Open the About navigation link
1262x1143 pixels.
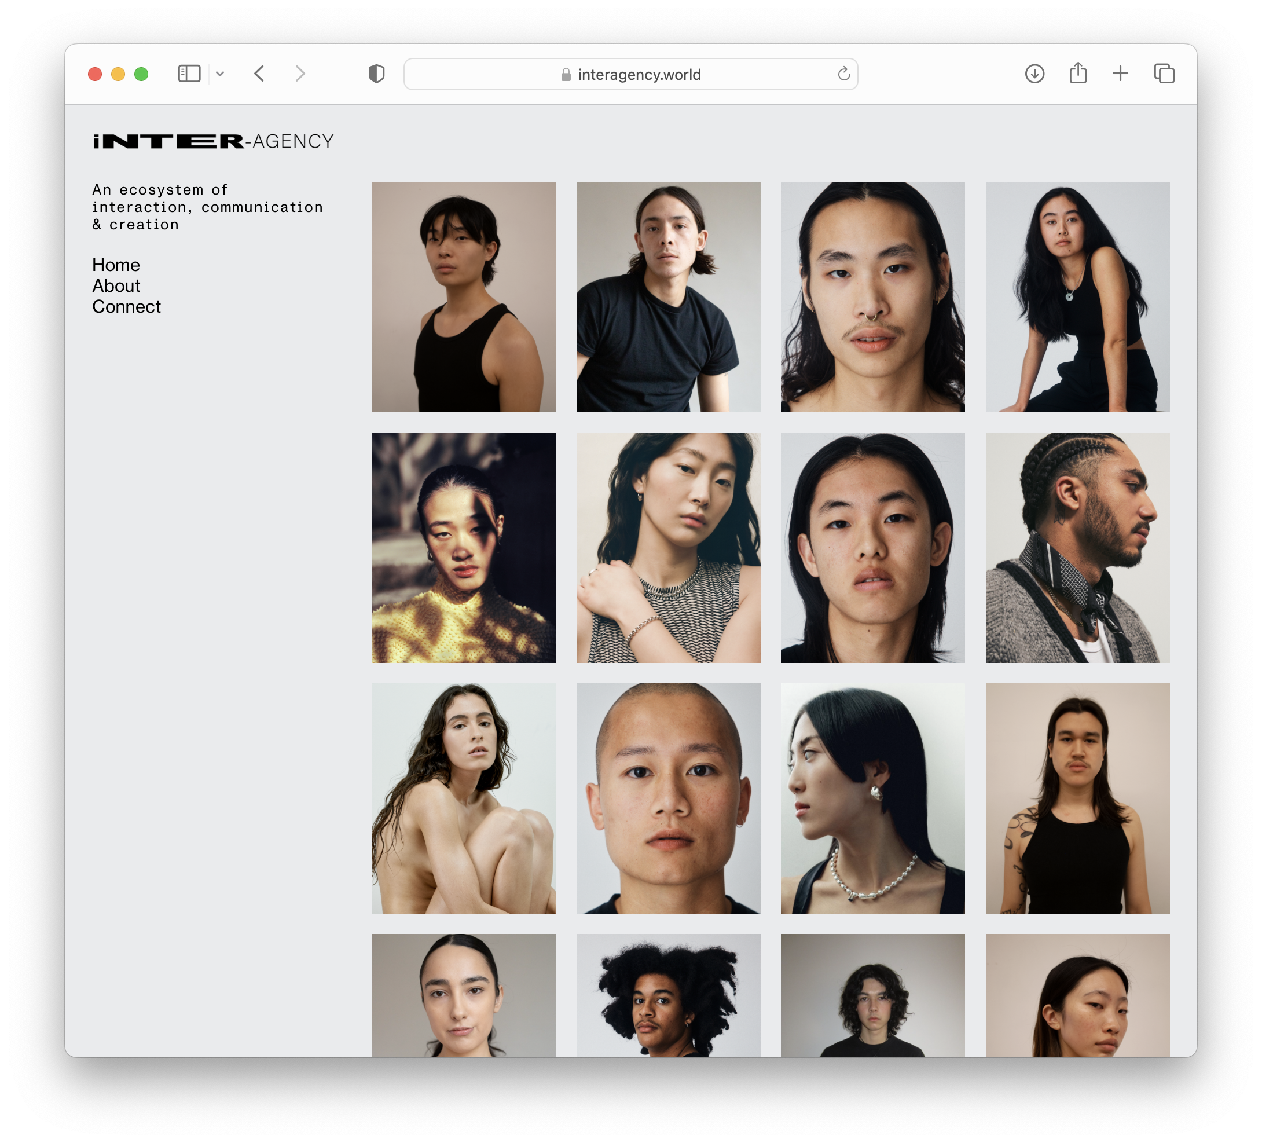116,285
